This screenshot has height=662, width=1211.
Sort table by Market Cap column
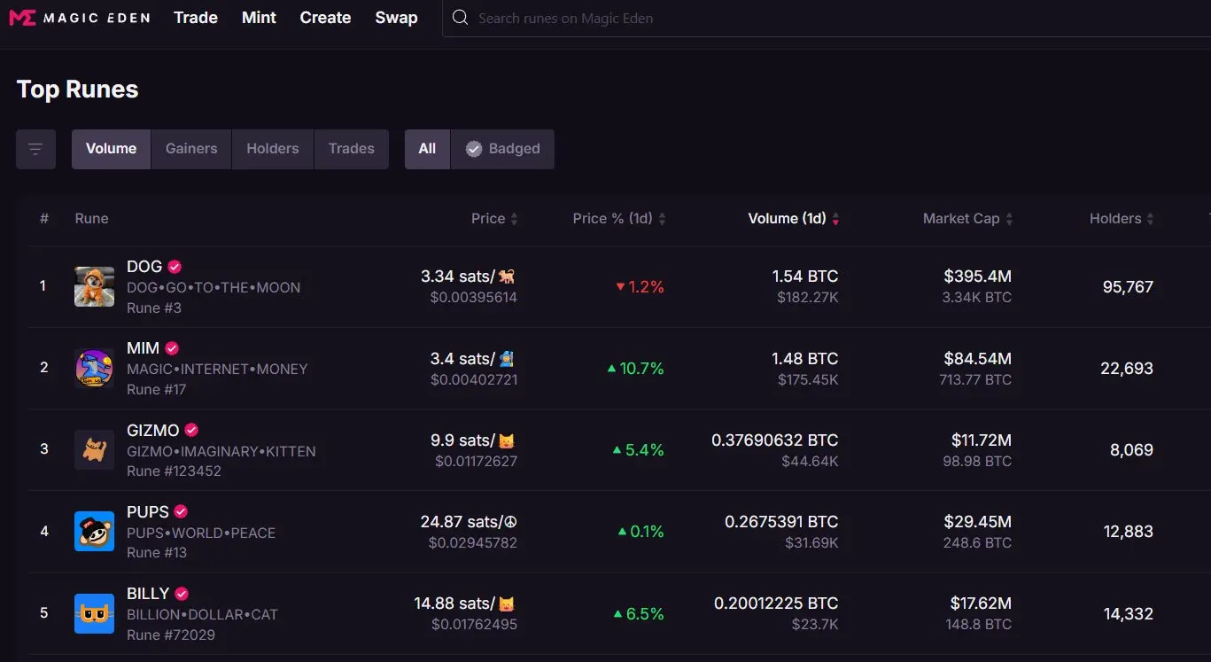pyautogui.click(x=968, y=219)
